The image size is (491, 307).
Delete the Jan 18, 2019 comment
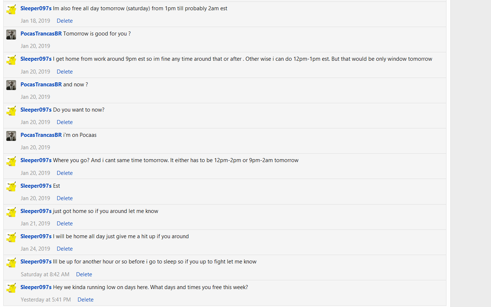65,21
